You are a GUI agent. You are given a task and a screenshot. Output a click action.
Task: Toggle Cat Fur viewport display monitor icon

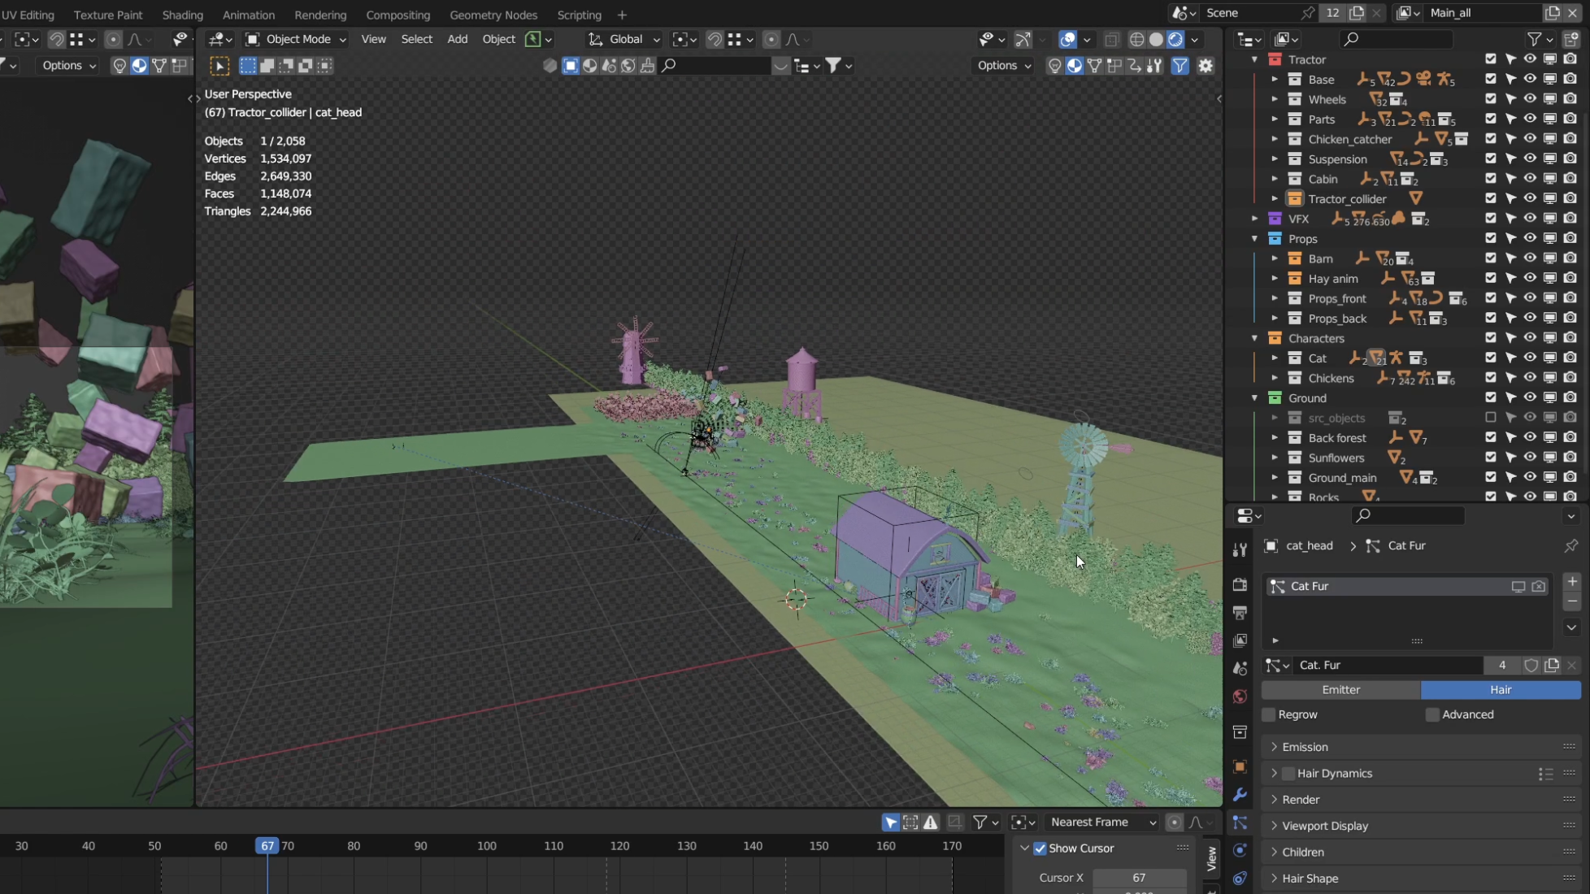pos(1518,586)
